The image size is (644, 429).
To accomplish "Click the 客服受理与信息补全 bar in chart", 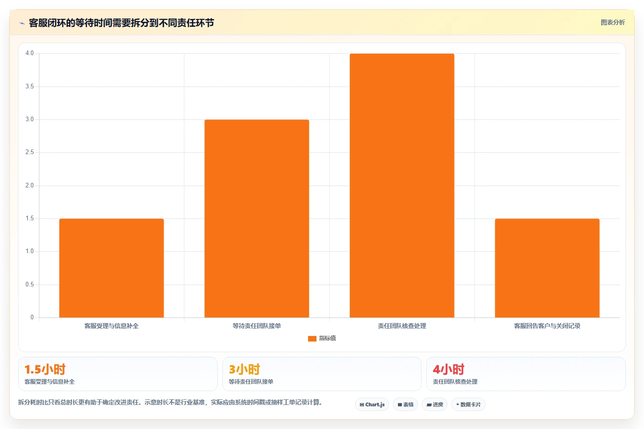I will [x=112, y=268].
